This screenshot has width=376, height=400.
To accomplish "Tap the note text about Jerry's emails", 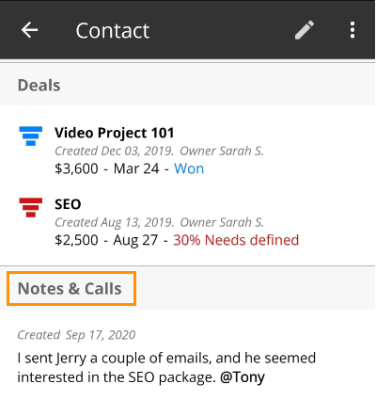I will click(166, 368).
